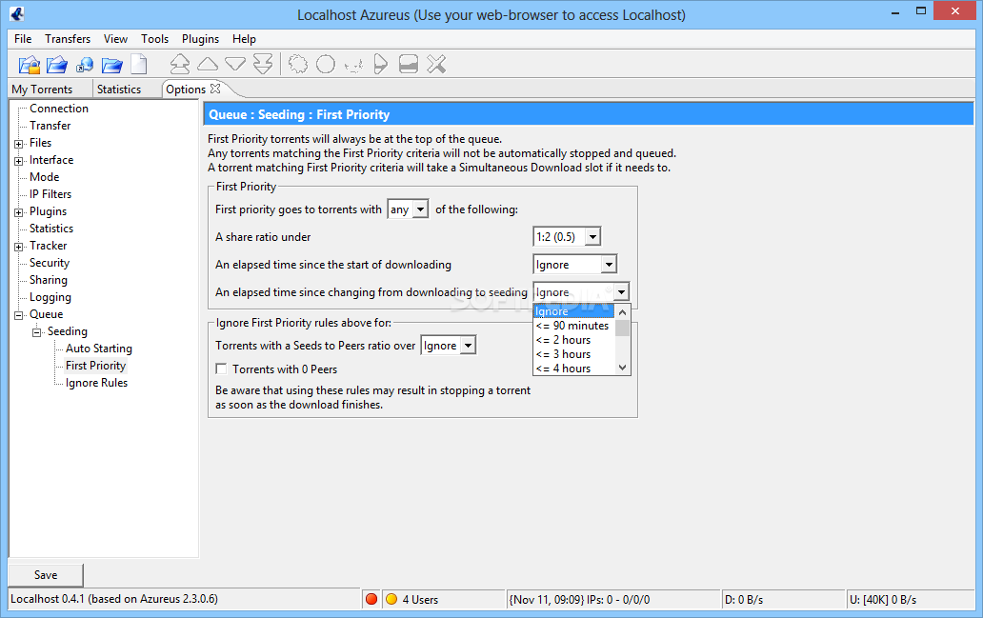The width and height of the screenshot is (983, 618).
Task: Select Mode in the options tree
Action: pos(45,177)
